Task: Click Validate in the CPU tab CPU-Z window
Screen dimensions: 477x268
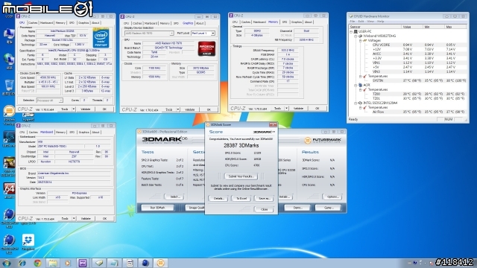Action: (86, 109)
